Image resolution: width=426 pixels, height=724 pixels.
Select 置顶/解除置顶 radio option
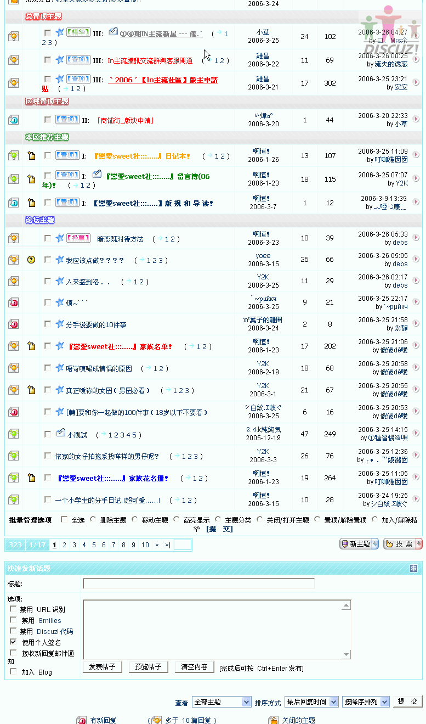pos(317,519)
